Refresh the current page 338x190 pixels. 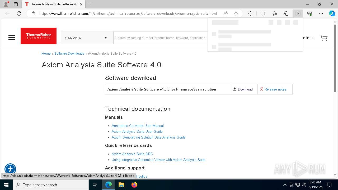(19, 13)
